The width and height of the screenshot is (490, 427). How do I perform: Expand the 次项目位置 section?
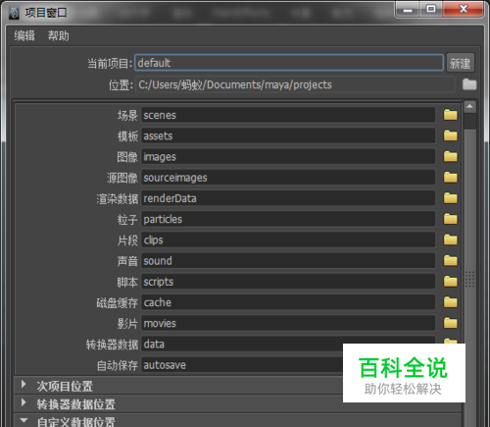[24, 385]
